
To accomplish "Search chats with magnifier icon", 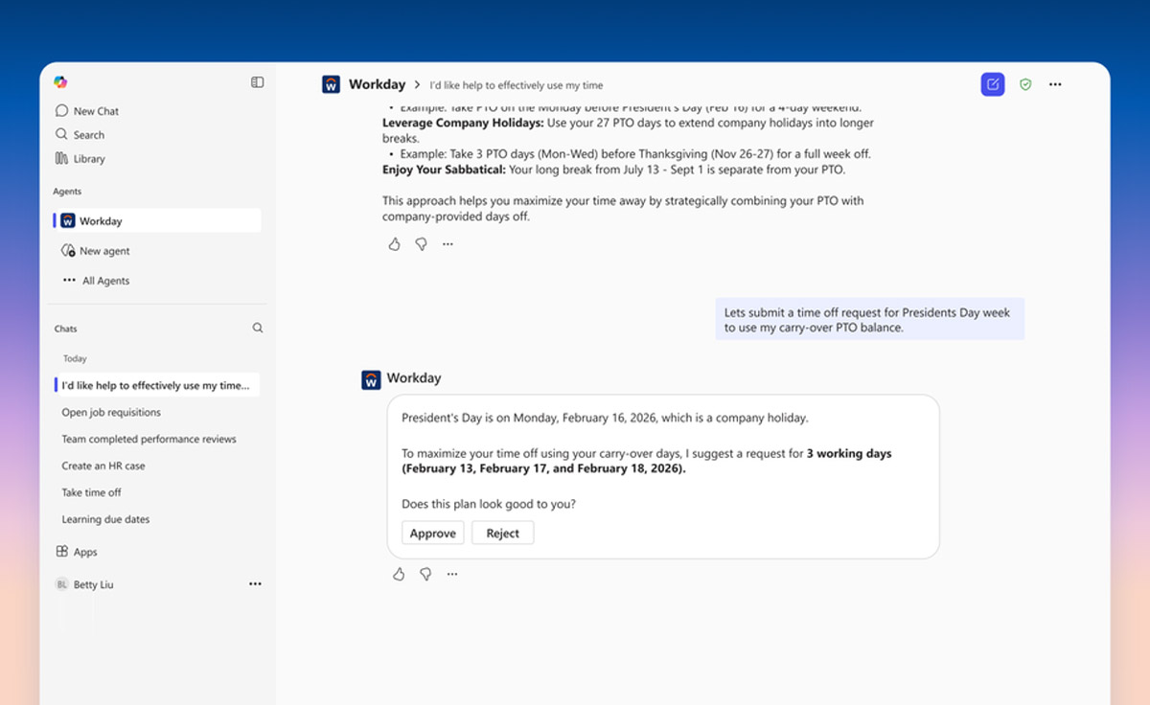I will (x=258, y=328).
